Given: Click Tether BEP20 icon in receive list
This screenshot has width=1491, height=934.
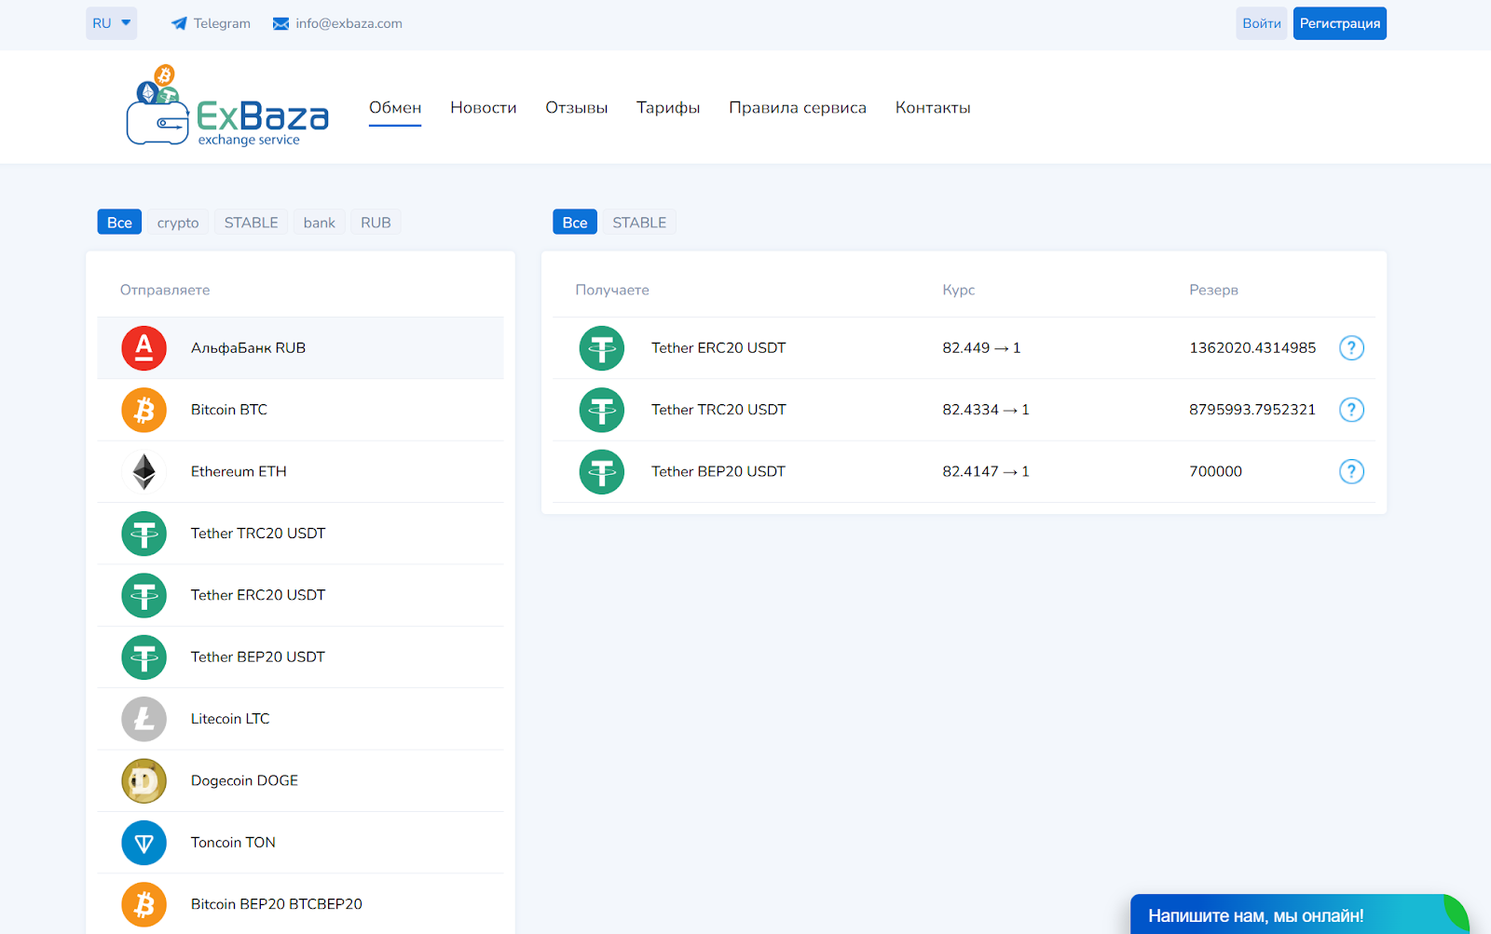Looking at the screenshot, I should (602, 472).
